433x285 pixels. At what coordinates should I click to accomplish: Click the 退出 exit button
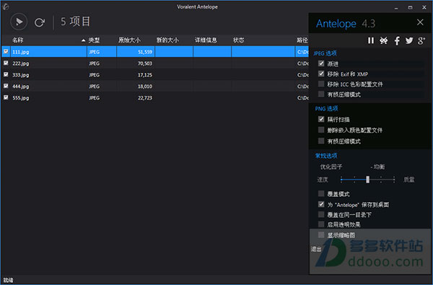tap(316, 249)
